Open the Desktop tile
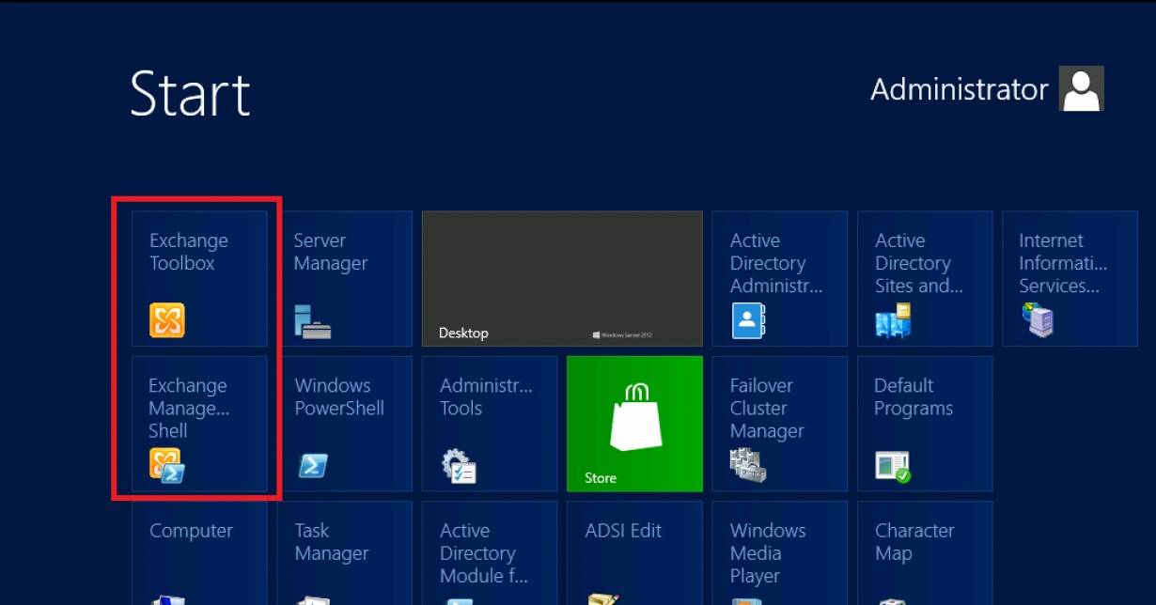1156x605 pixels. [561, 278]
